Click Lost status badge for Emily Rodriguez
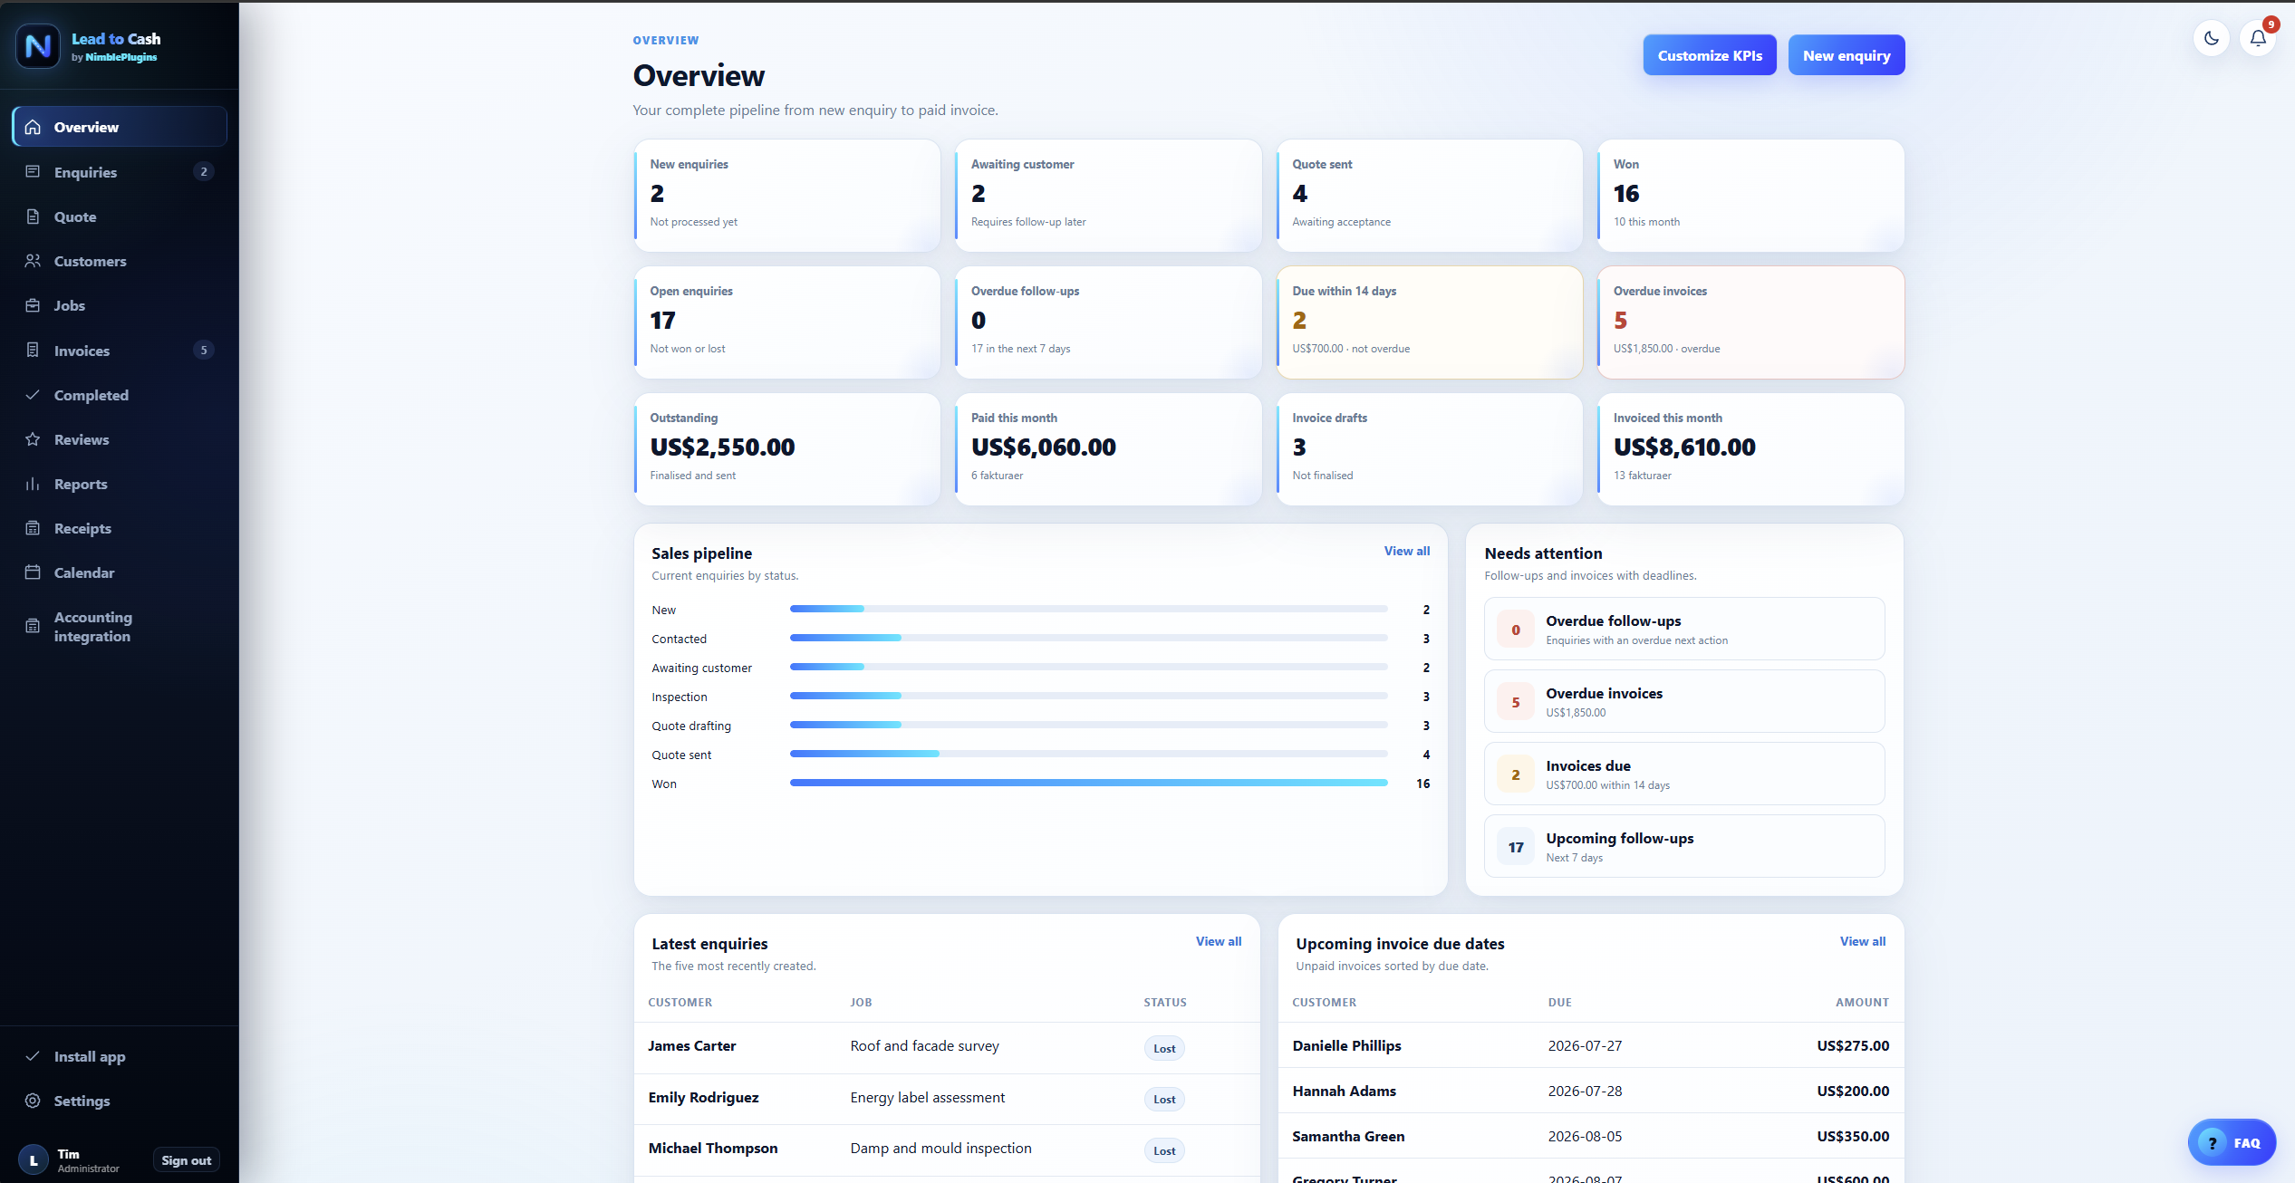Viewport: 2295px width, 1183px height. tap(1164, 1099)
